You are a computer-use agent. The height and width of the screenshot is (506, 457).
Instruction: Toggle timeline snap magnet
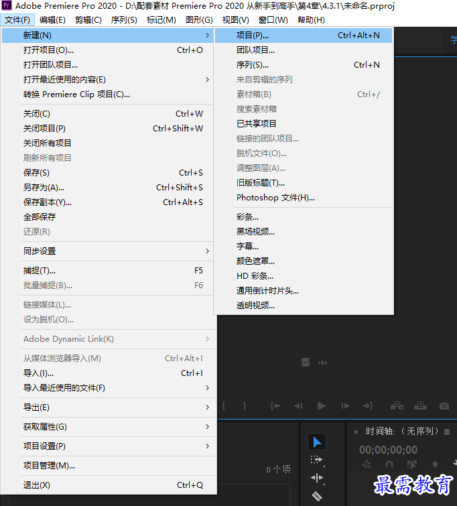tap(389, 464)
